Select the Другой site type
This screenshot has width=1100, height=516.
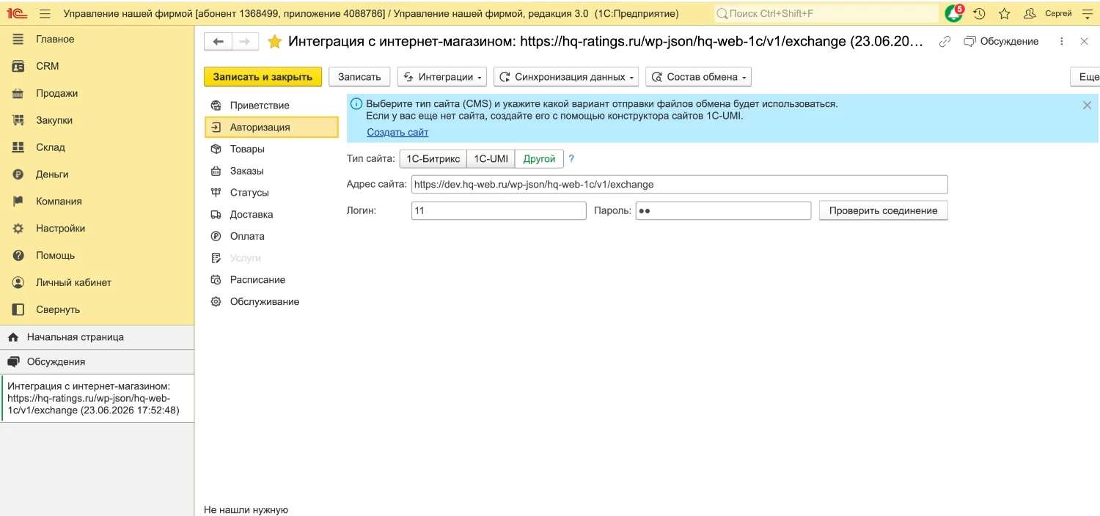539,159
